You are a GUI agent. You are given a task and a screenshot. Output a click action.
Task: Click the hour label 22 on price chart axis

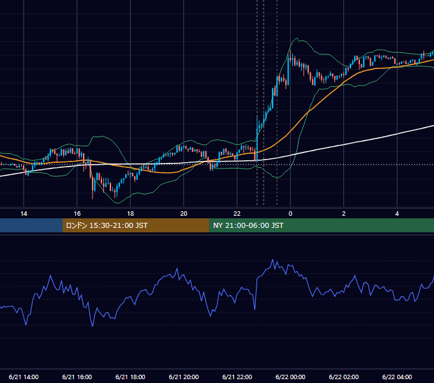point(237,214)
